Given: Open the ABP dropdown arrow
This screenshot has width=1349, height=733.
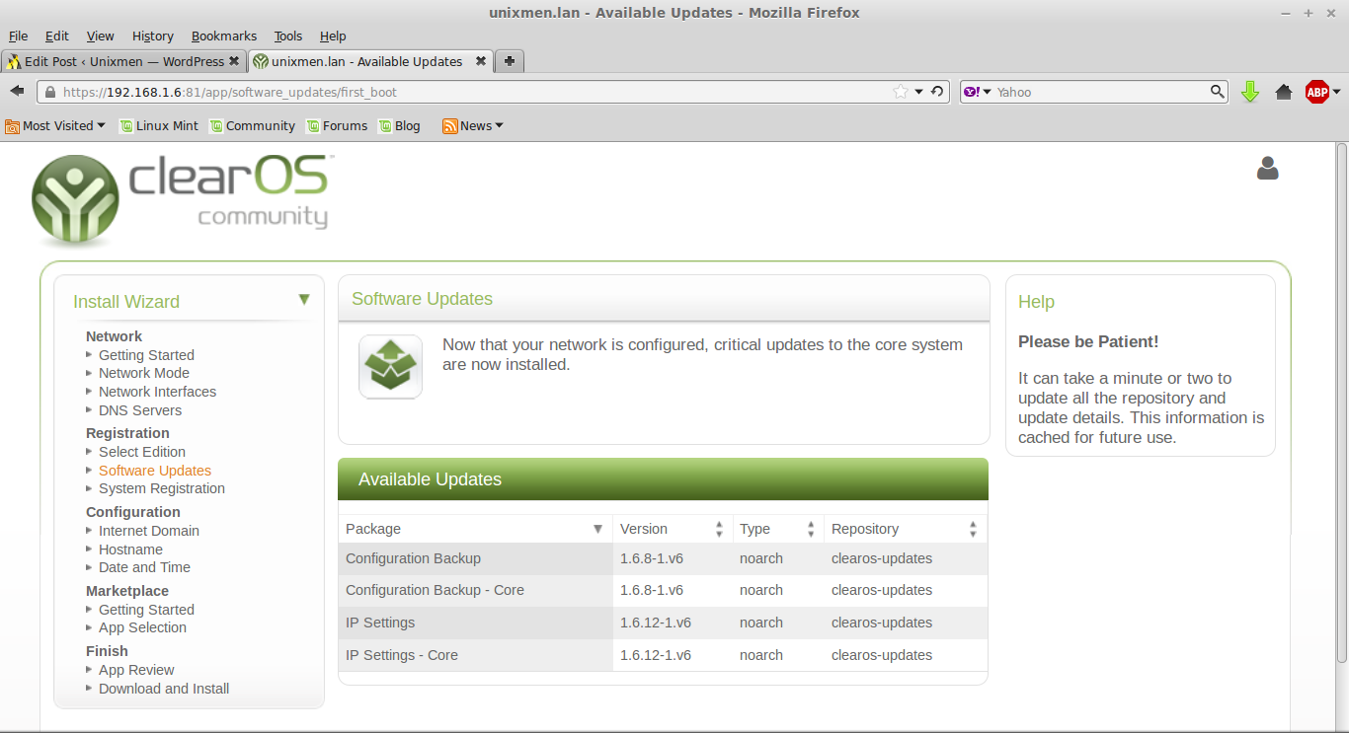Looking at the screenshot, I should 1336,92.
